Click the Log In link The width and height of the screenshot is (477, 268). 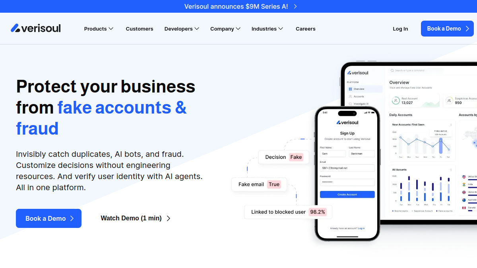click(x=400, y=29)
